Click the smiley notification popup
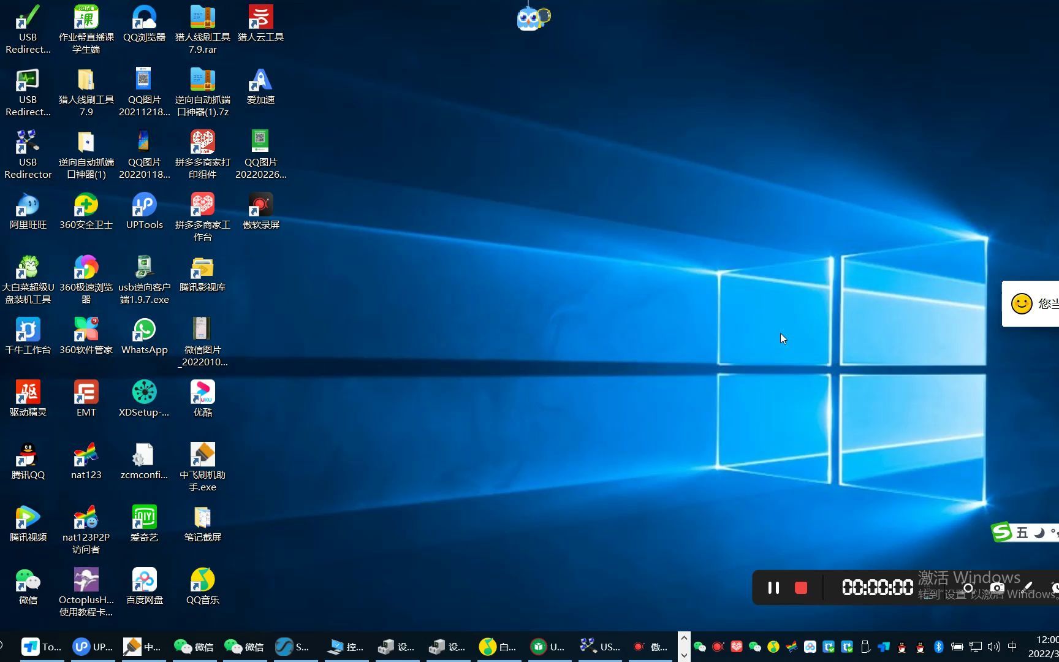Screen dimensions: 1059x662 (x=1030, y=303)
